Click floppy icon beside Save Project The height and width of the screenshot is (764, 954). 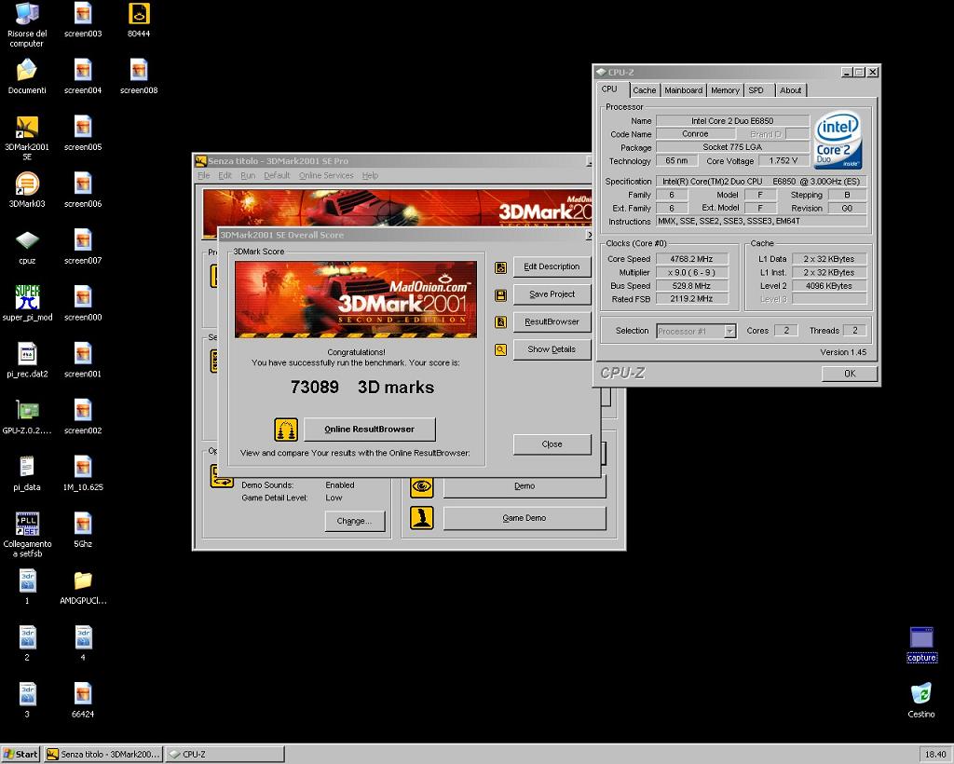[500, 295]
